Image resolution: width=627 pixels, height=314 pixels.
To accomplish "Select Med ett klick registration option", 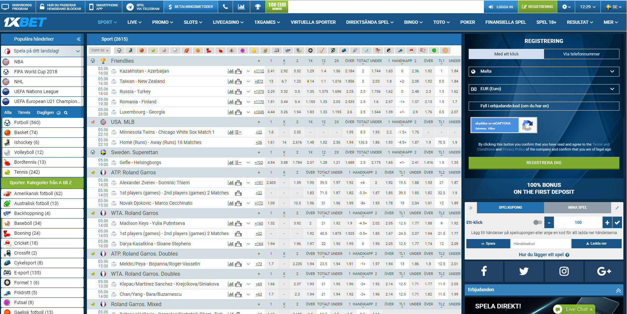I will pos(506,54).
